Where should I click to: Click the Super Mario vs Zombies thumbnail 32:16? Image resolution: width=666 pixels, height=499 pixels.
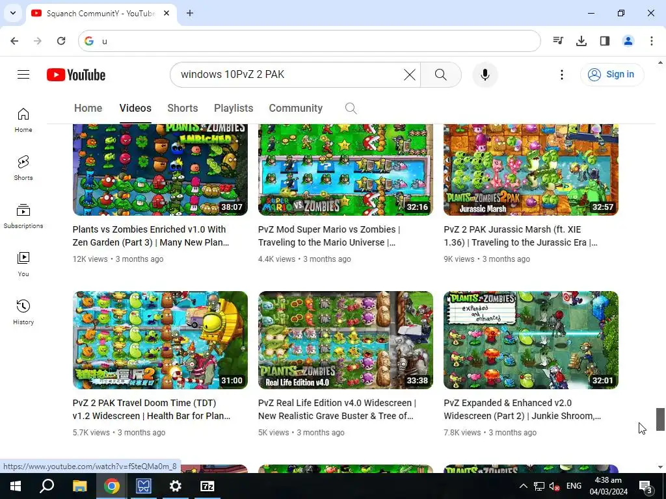click(346, 170)
